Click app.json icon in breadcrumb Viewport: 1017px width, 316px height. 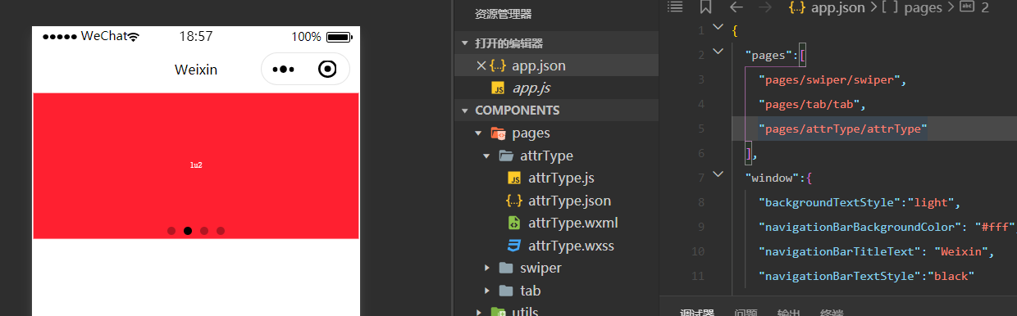point(796,7)
